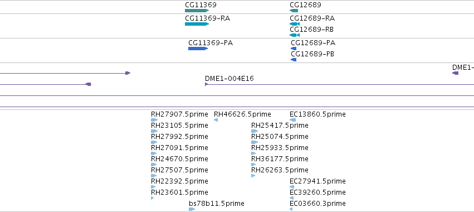
Task: Select the partially visible DME1 clone glyph
Action: 455,73
